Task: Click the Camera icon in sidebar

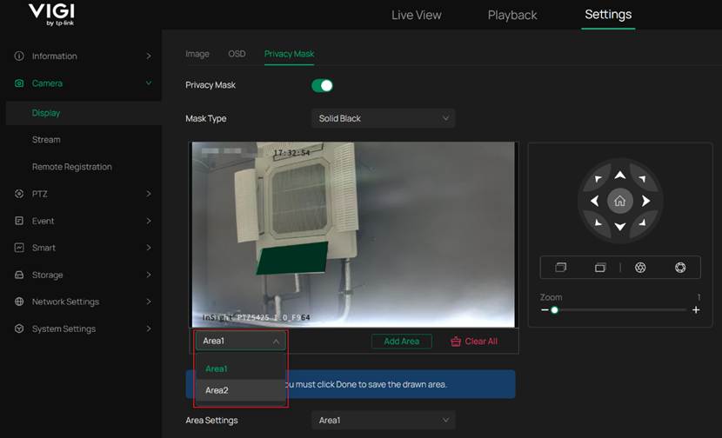Action: click(x=19, y=83)
